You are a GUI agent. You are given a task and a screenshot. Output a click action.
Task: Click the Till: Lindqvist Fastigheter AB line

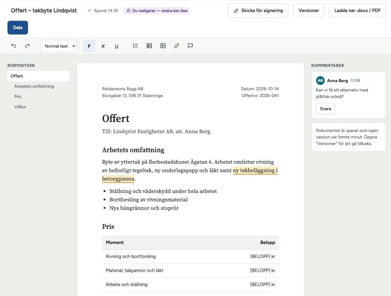point(156,132)
